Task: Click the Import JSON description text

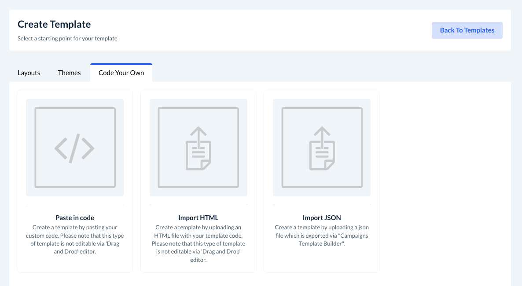Action: click(322, 235)
